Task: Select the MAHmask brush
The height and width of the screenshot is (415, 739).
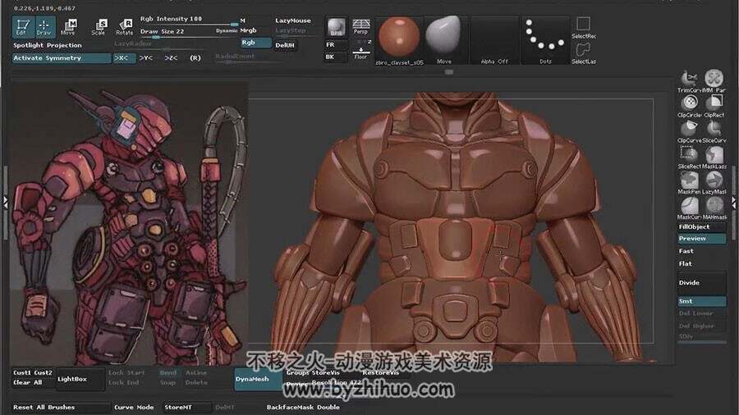Action: pos(714,208)
